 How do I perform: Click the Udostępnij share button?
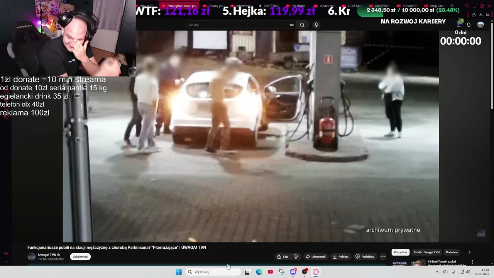click(315, 256)
